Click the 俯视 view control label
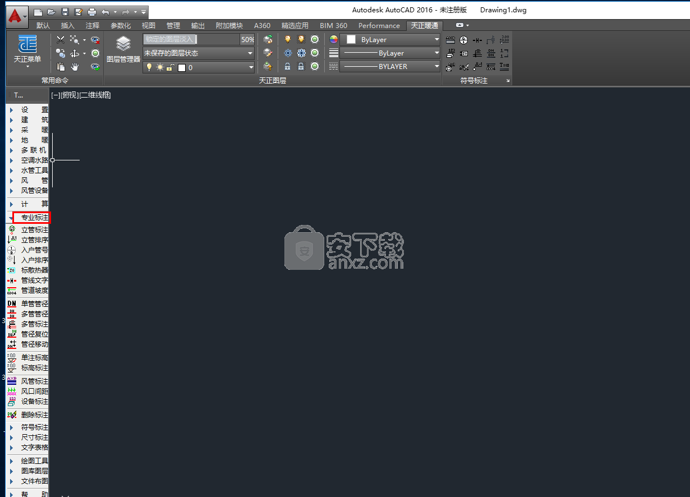This screenshot has height=497, width=690. (70, 95)
